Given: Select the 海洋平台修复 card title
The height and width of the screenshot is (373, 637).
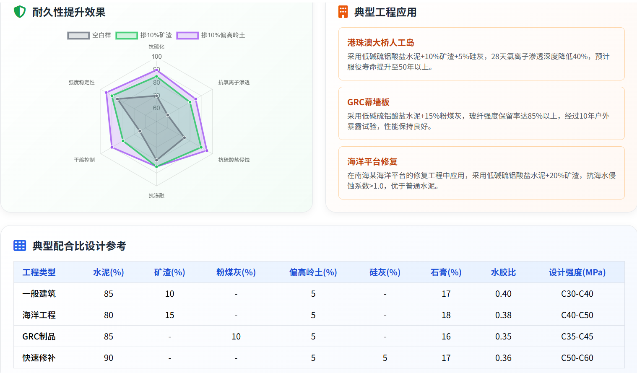Looking at the screenshot, I should 372,162.
